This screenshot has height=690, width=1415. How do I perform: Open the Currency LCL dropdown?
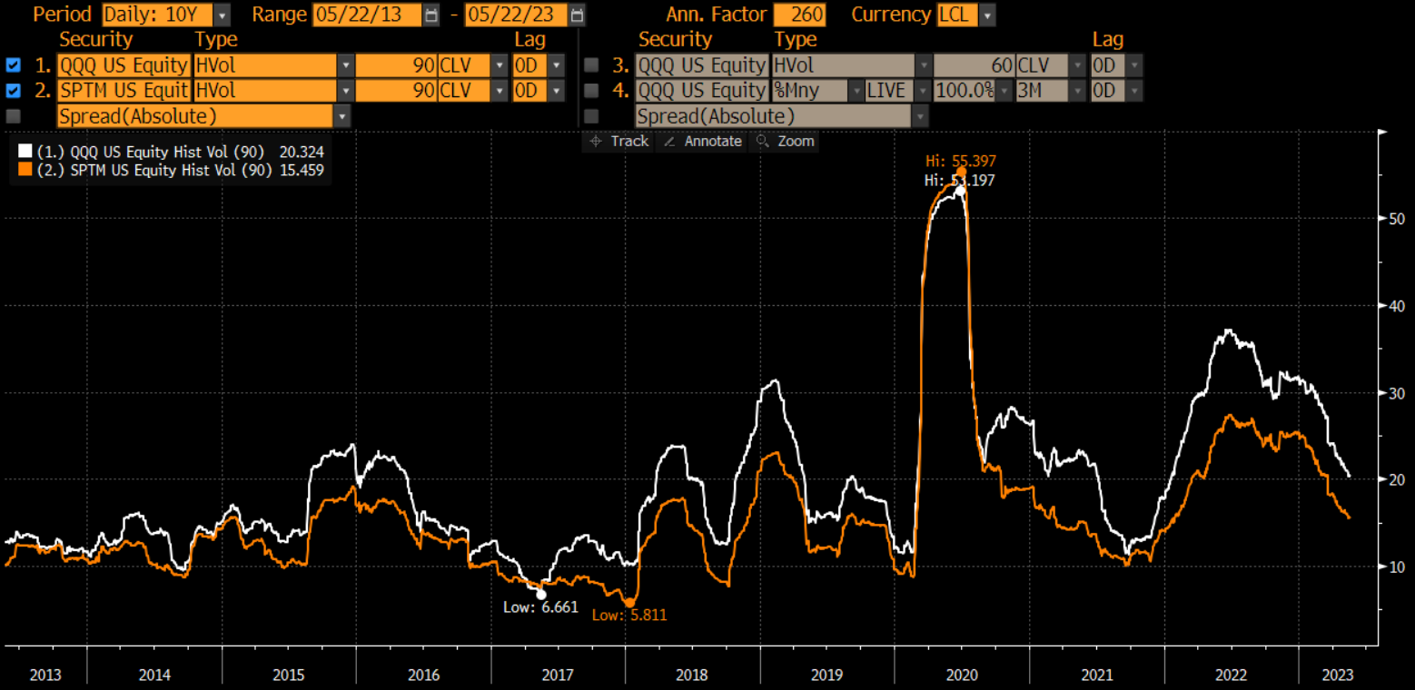coord(987,15)
